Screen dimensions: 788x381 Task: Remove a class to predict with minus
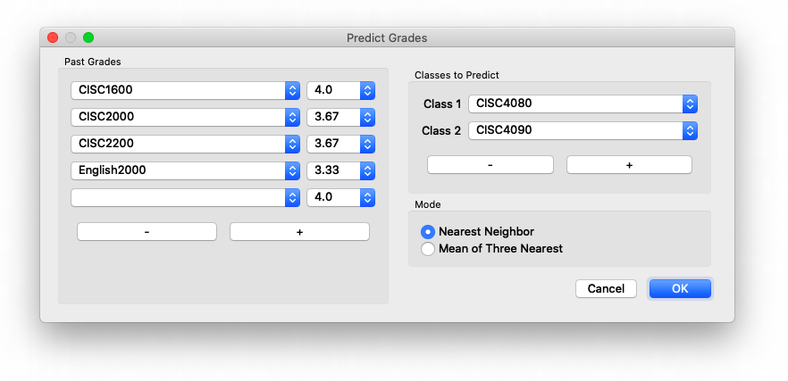click(x=490, y=165)
